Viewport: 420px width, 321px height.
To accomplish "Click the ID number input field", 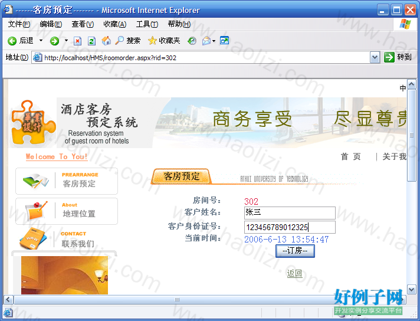I will point(290,227).
